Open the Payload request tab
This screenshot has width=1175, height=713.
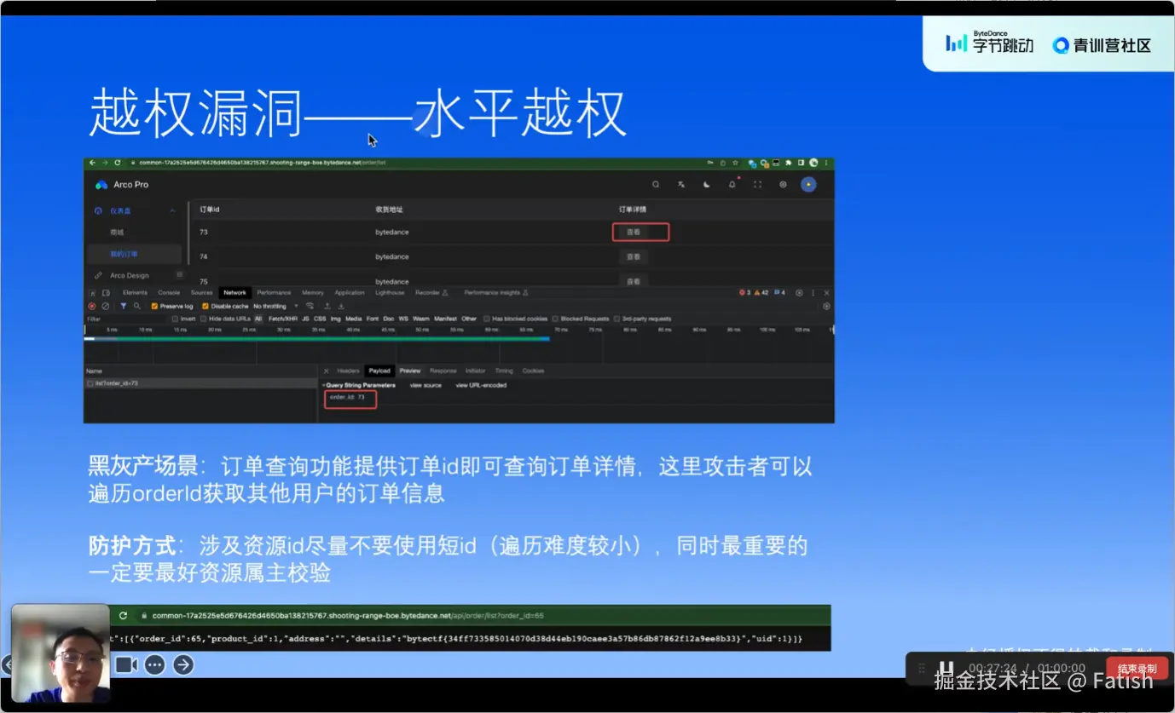pos(379,371)
